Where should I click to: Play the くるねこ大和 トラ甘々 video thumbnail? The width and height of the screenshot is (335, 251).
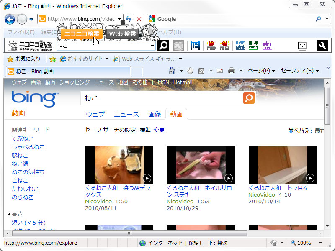(x=283, y=165)
